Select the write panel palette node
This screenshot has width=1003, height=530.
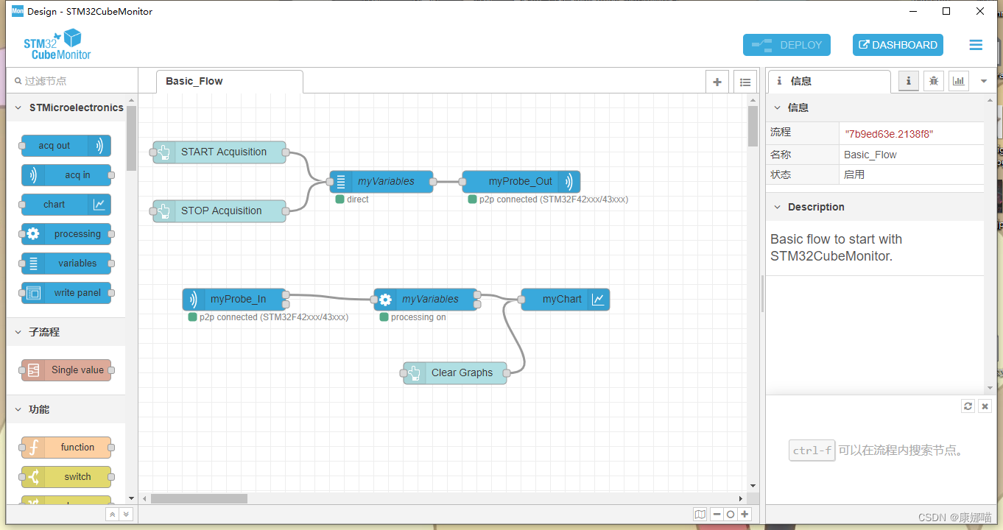66,293
